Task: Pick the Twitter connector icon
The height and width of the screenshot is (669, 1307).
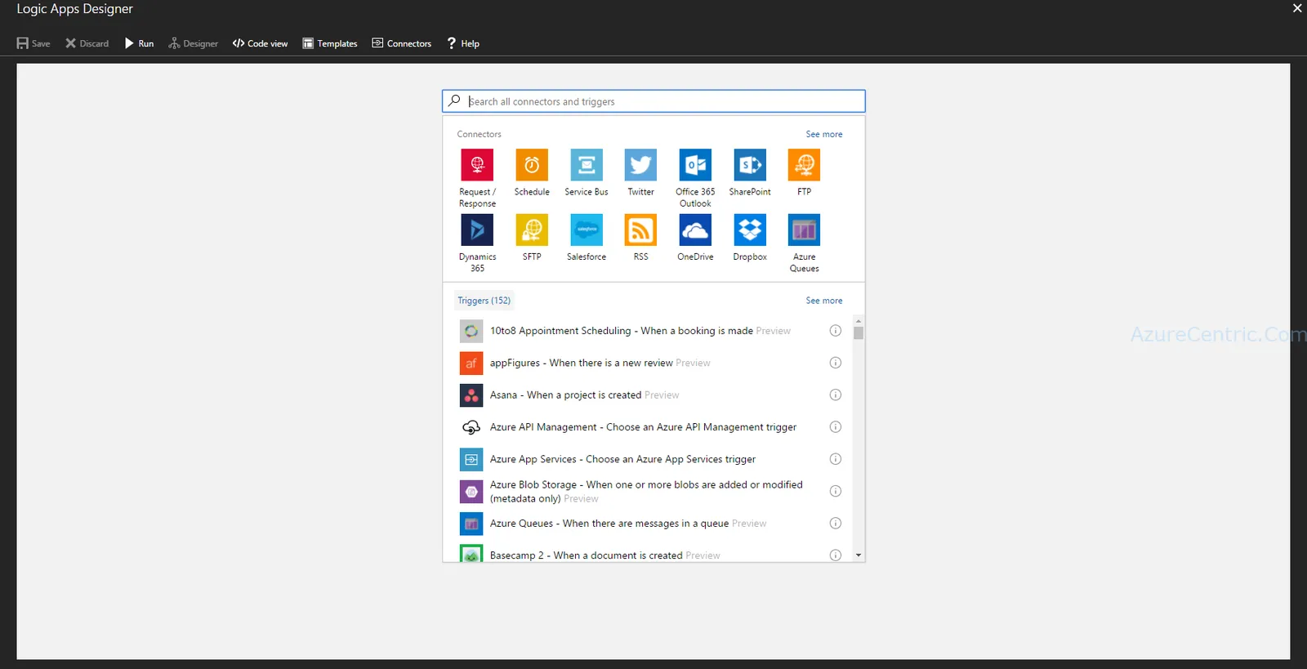Action: coord(640,165)
